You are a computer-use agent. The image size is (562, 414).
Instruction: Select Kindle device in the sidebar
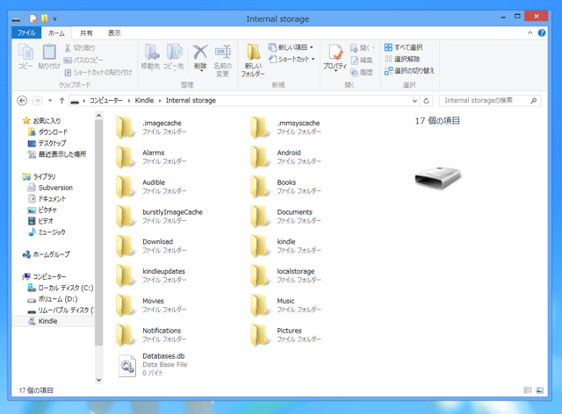click(43, 321)
